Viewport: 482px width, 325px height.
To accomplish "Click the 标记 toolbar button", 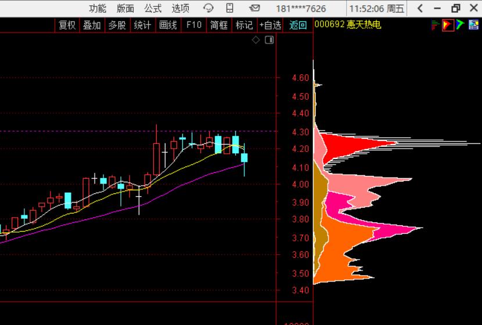I will (x=244, y=25).
